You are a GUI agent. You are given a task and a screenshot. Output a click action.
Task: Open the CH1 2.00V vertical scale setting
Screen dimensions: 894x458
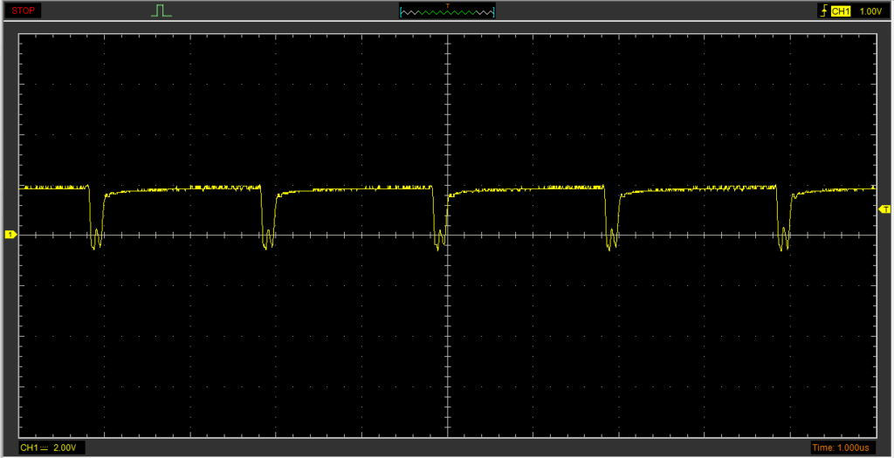pyautogui.click(x=52, y=448)
